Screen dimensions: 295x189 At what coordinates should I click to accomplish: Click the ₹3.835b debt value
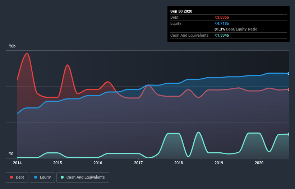coord(222,17)
